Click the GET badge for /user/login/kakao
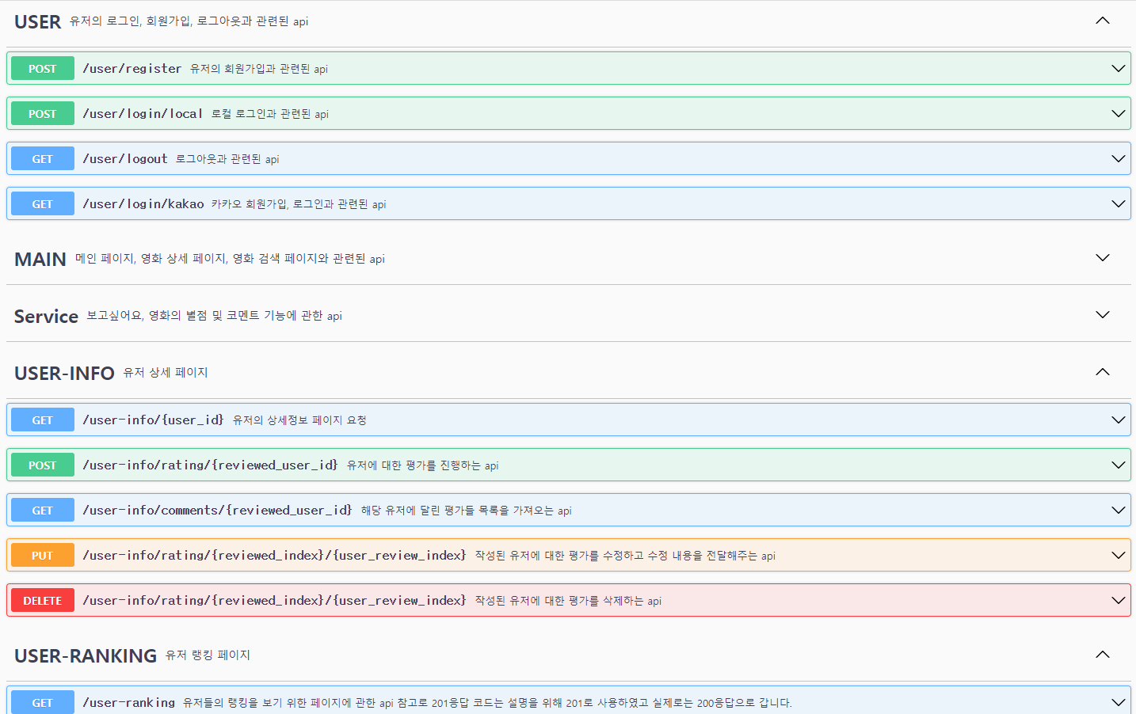 (x=43, y=204)
